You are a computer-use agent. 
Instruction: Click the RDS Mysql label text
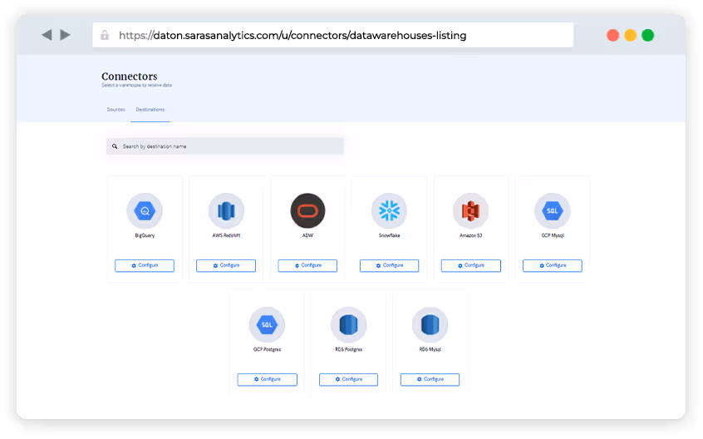430,349
